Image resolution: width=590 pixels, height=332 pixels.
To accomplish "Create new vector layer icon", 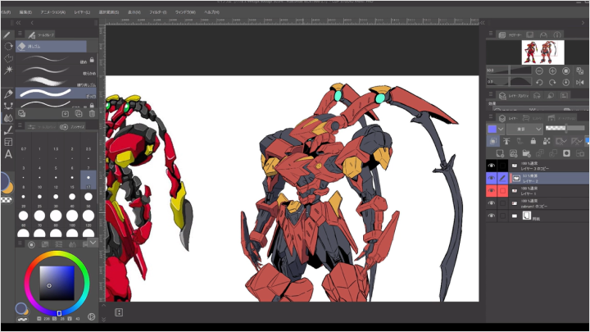I will pos(513,153).
